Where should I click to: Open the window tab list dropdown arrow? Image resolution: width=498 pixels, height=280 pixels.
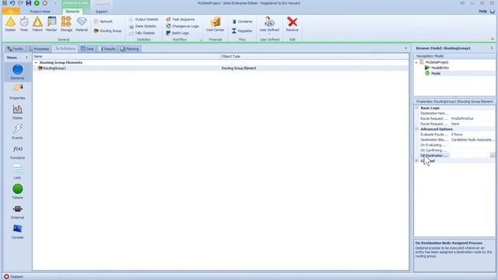pos(406,48)
